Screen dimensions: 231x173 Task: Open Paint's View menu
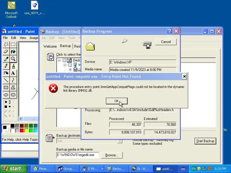point(23,38)
